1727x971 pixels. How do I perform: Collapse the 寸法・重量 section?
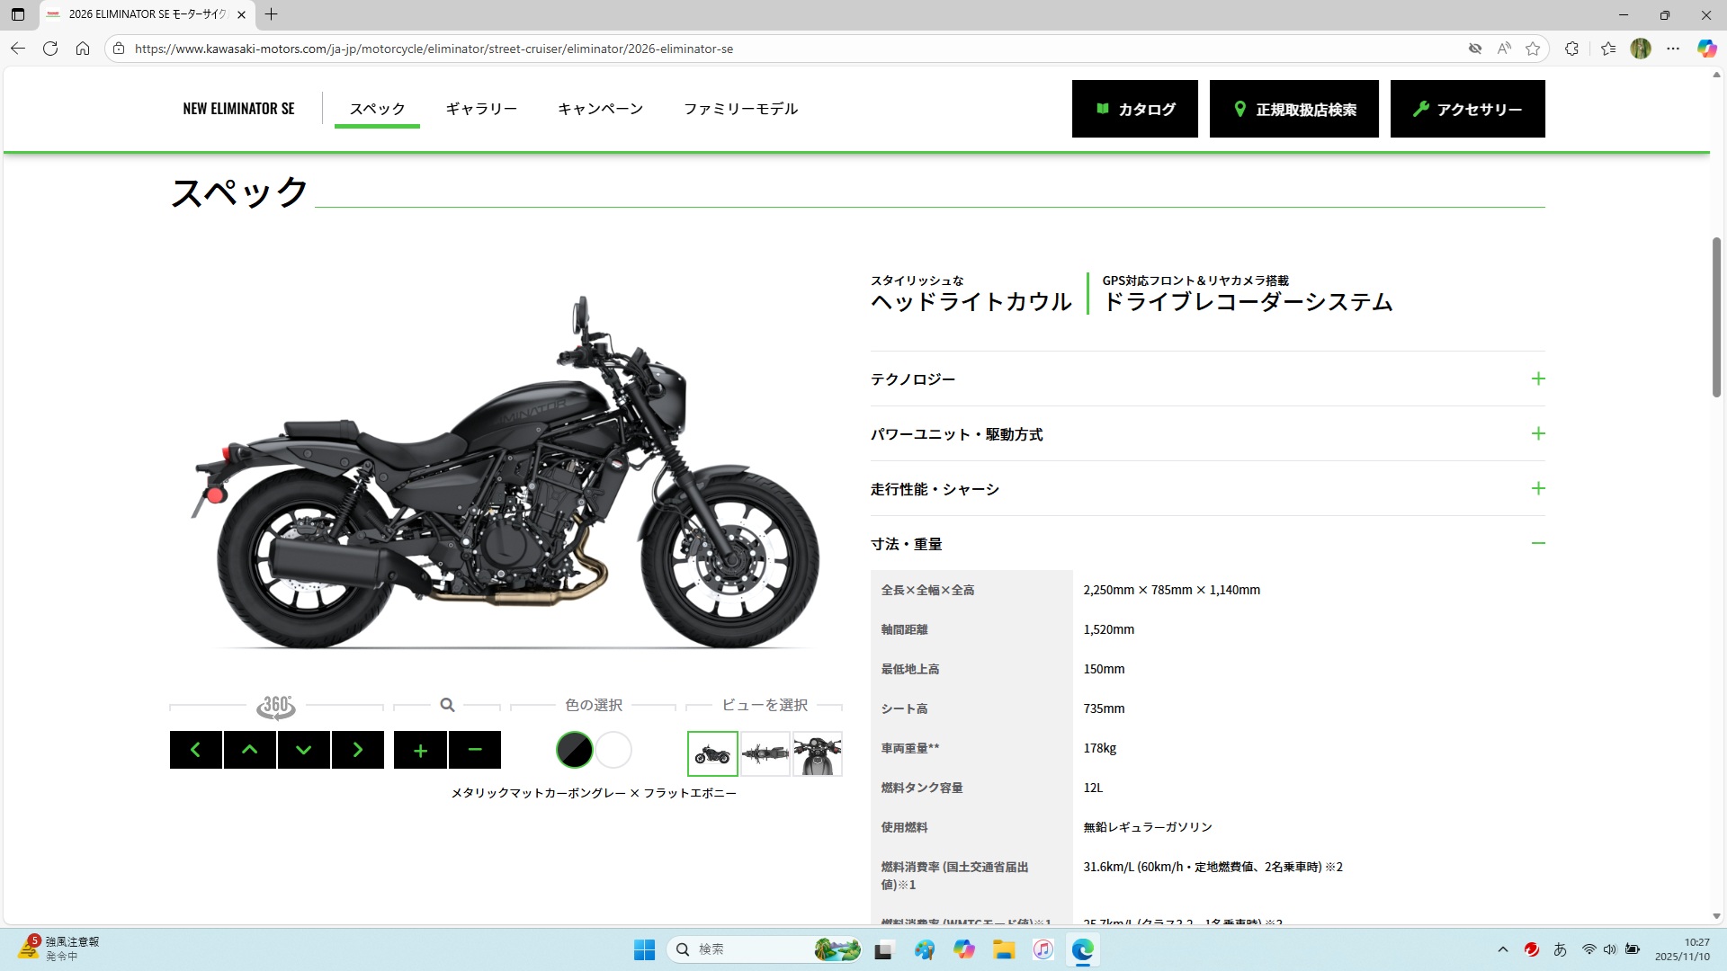click(1538, 543)
